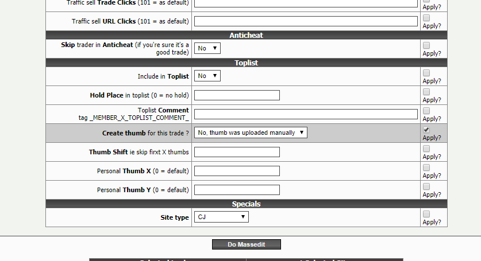Click the Toplist section header
The image size is (481, 261).
(x=247, y=63)
